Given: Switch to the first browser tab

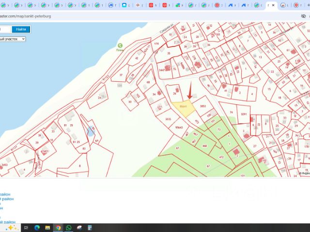Looking at the screenshot, I should point(4,5).
